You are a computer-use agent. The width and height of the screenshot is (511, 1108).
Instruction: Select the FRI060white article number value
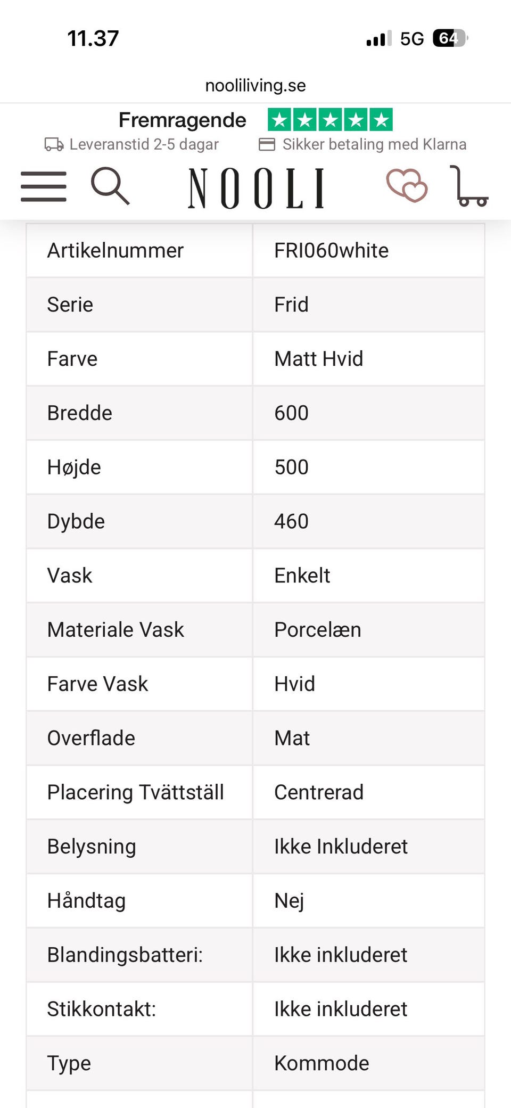tap(331, 250)
